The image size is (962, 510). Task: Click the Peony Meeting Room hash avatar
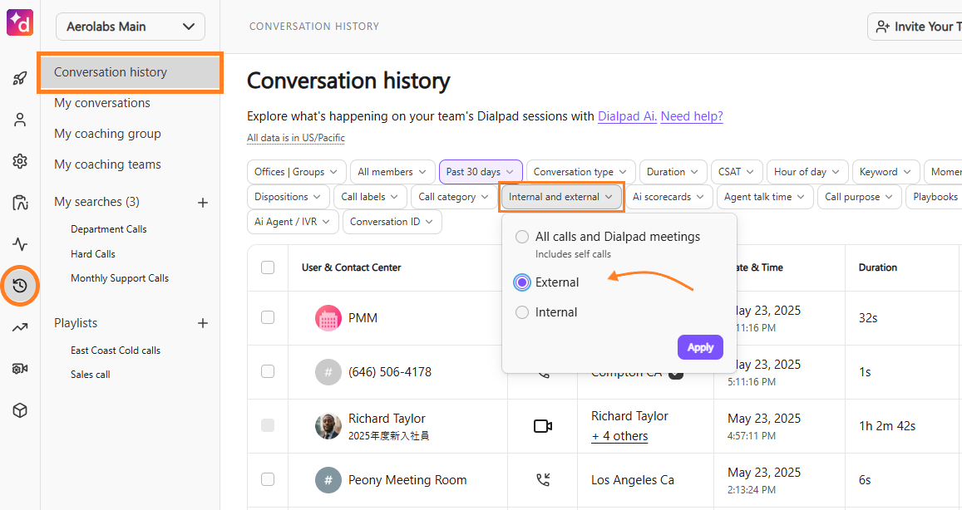[x=328, y=480]
